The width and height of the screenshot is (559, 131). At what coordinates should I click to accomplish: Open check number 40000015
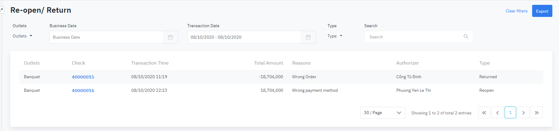[83, 77]
